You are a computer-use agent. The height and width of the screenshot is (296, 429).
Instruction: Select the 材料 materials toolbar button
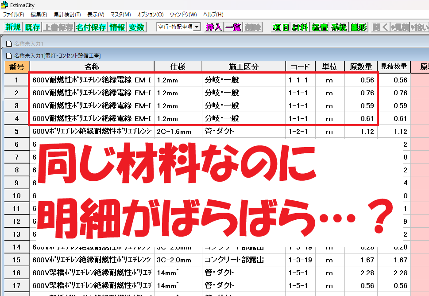[x=300, y=27]
